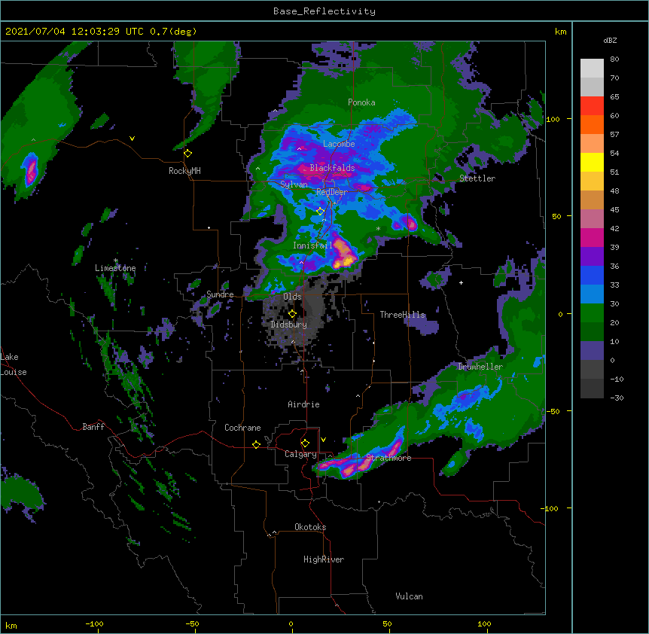Click the Okotoks label
649x634 pixels.
click(x=310, y=527)
